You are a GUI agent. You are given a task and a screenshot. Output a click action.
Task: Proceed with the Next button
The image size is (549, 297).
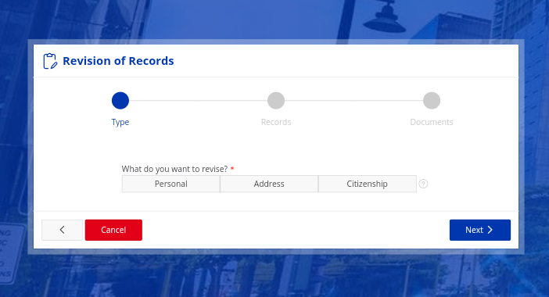pos(480,230)
